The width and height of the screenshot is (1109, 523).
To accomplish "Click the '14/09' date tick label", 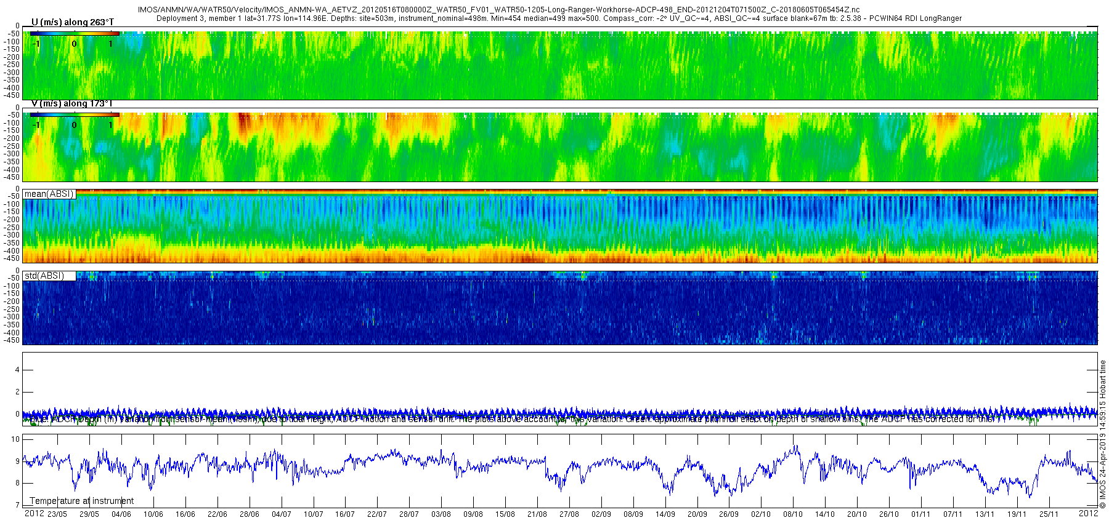I will point(665,514).
